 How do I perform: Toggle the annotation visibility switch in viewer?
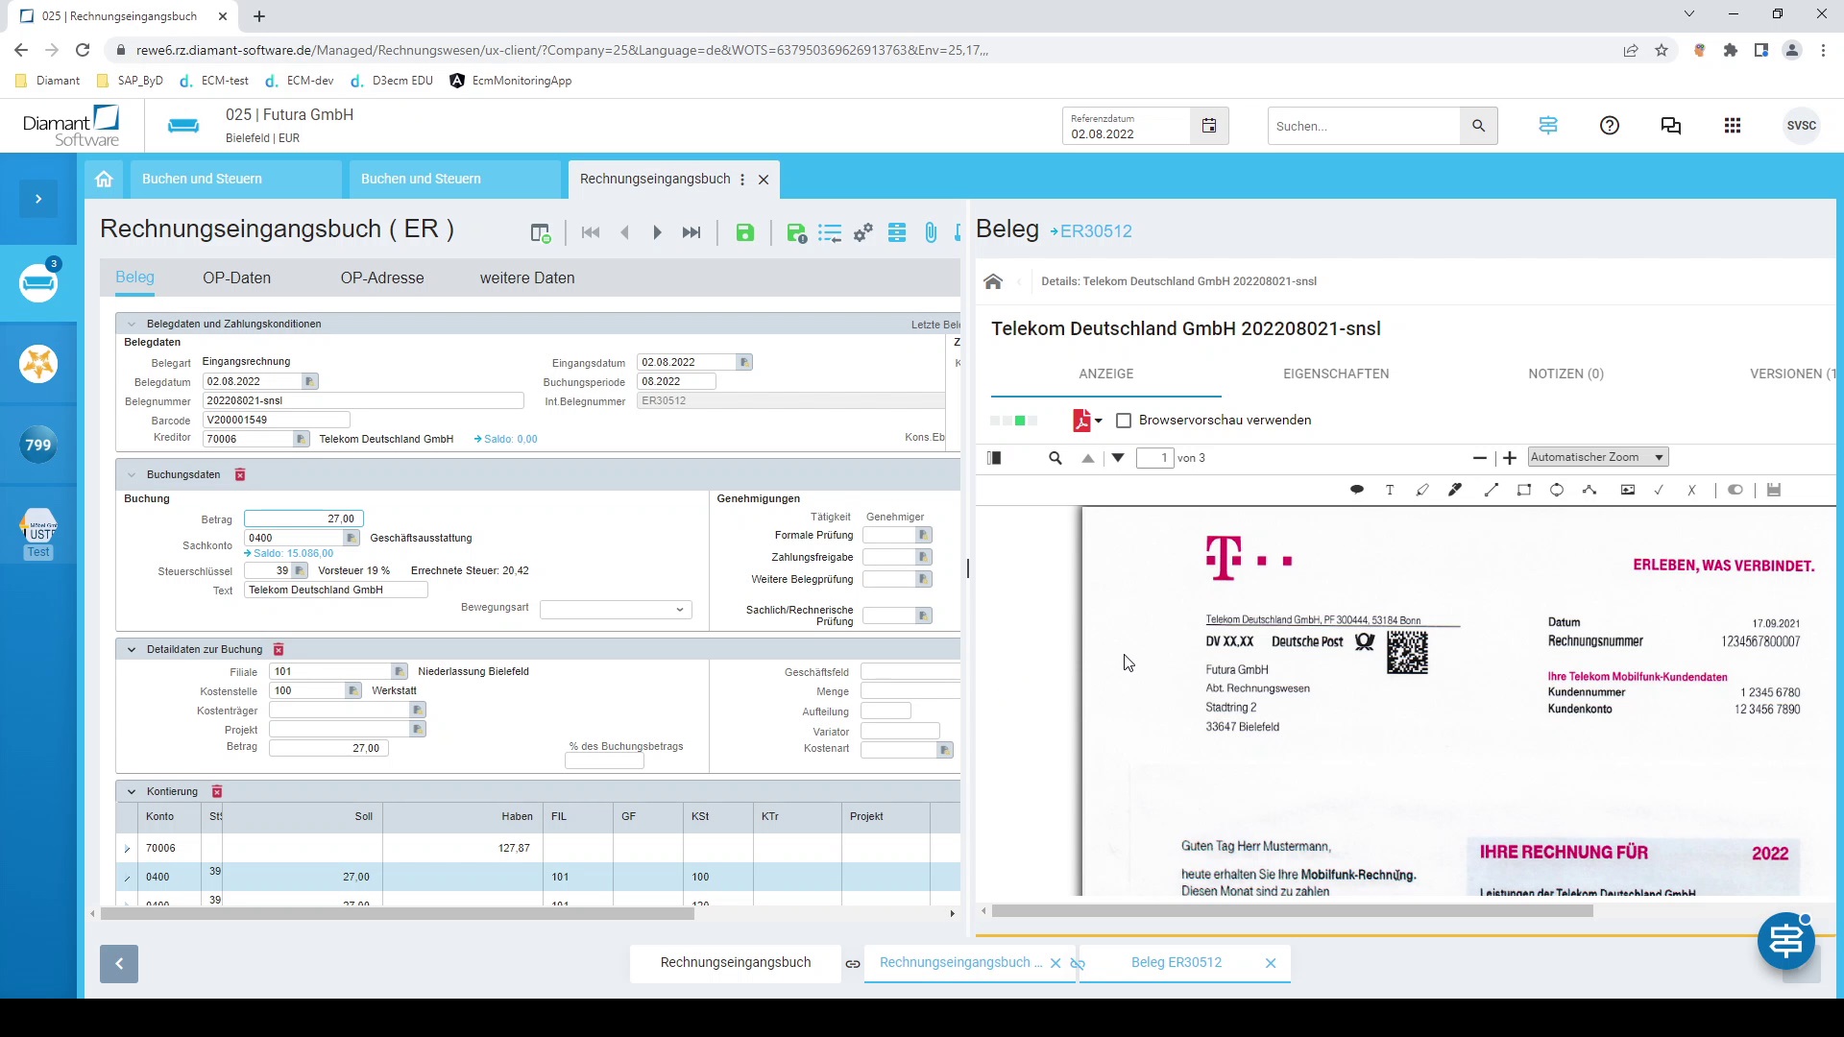(1735, 490)
